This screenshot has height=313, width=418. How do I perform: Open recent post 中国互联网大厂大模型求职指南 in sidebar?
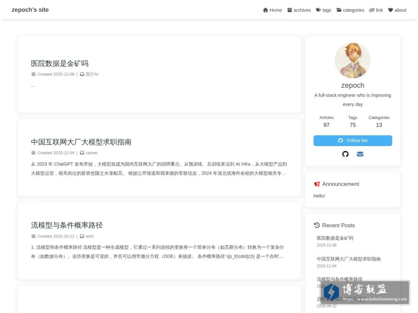tap(348, 259)
